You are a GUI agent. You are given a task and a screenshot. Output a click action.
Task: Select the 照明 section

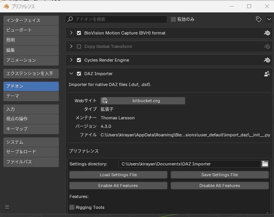(x=31, y=40)
